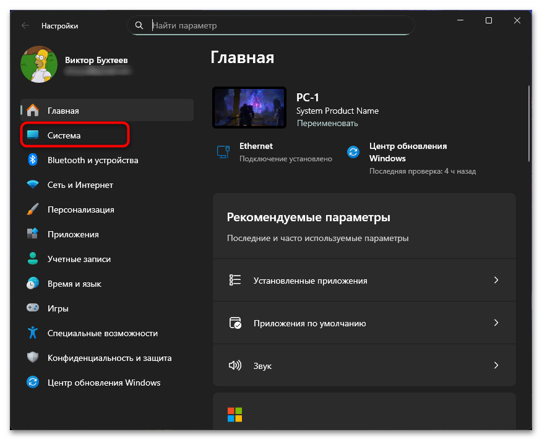Image resolution: width=542 pixels, height=440 pixels.
Task: Open the Главная sidebar section
Action: point(107,111)
